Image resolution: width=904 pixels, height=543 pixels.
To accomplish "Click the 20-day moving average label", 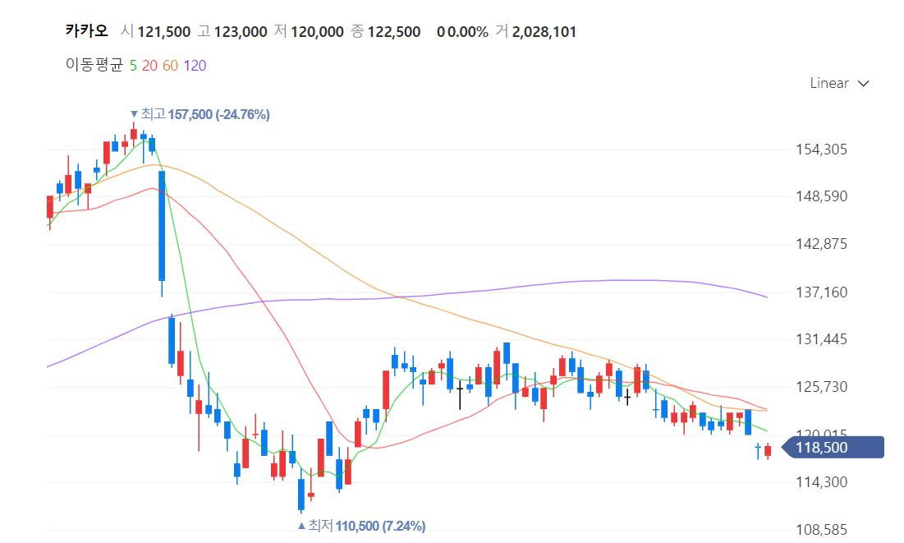I will (149, 66).
